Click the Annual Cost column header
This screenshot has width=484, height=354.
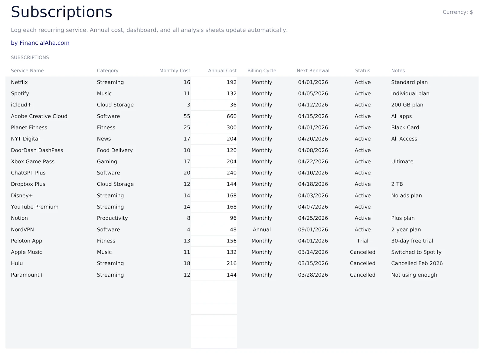coord(222,70)
